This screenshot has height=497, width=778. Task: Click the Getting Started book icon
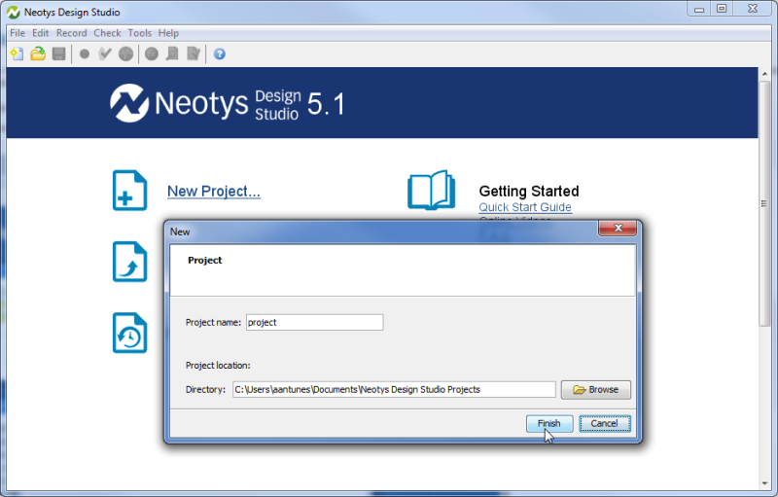point(431,191)
